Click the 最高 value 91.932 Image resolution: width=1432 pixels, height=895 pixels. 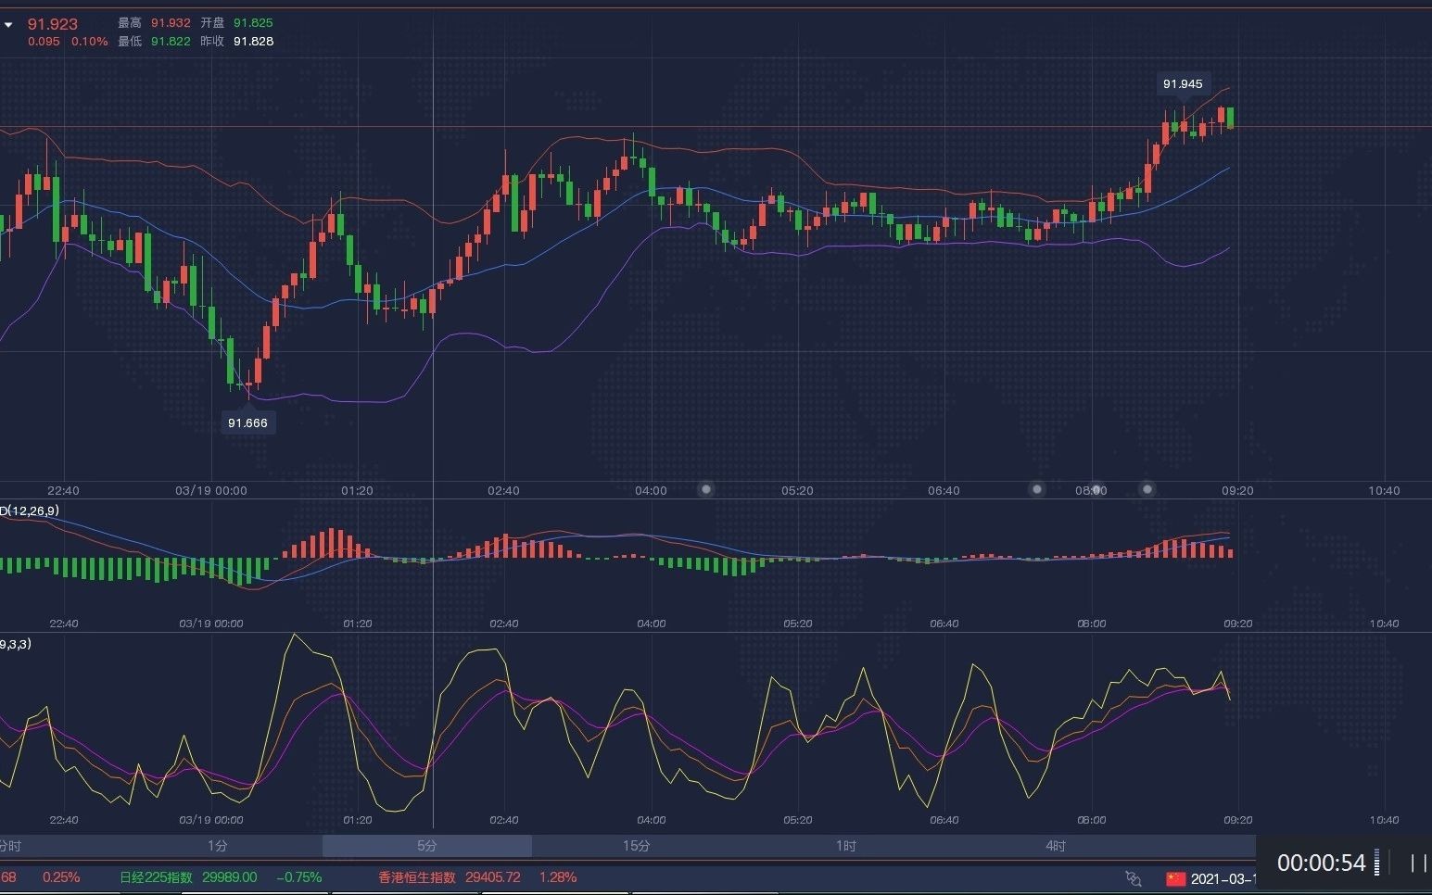tap(171, 22)
